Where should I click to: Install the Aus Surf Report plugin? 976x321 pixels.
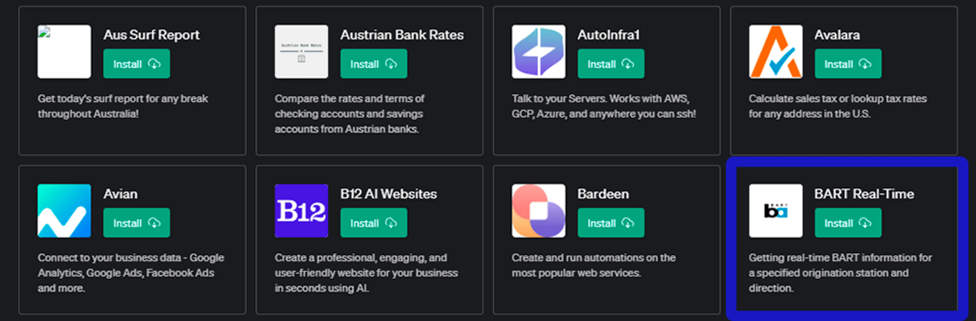[136, 64]
